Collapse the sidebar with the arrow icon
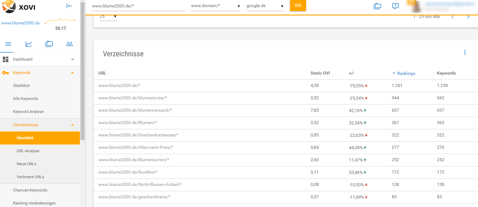 69,6
